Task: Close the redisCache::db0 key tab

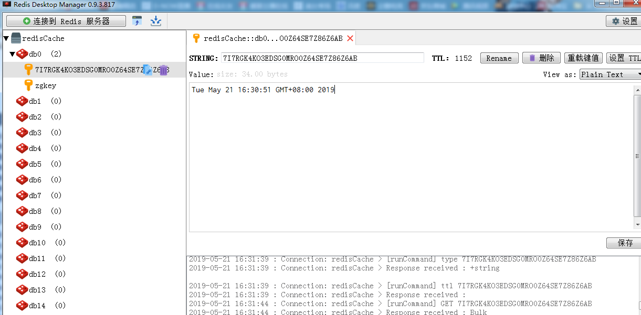Action: 350,38
